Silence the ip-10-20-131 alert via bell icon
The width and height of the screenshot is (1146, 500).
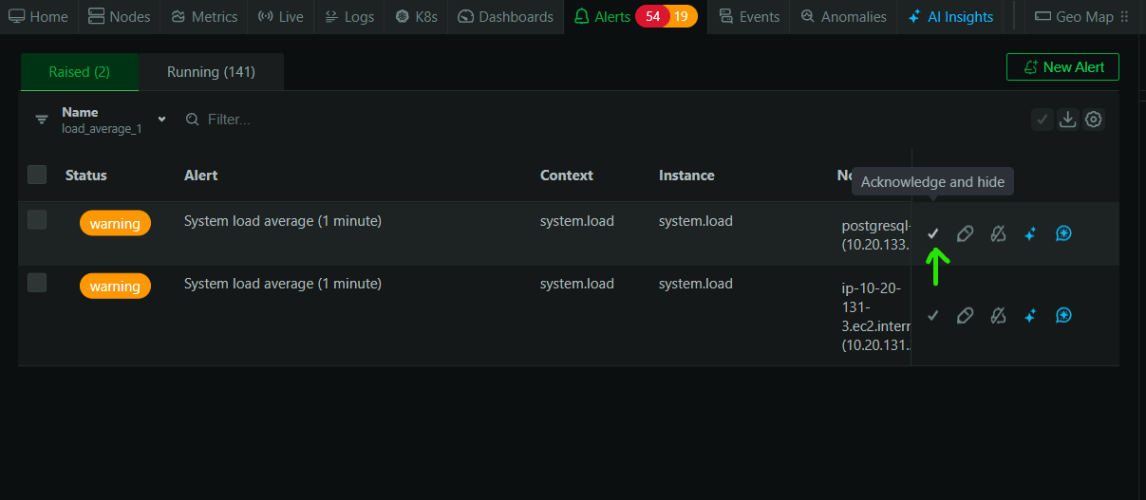pos(998,315)
